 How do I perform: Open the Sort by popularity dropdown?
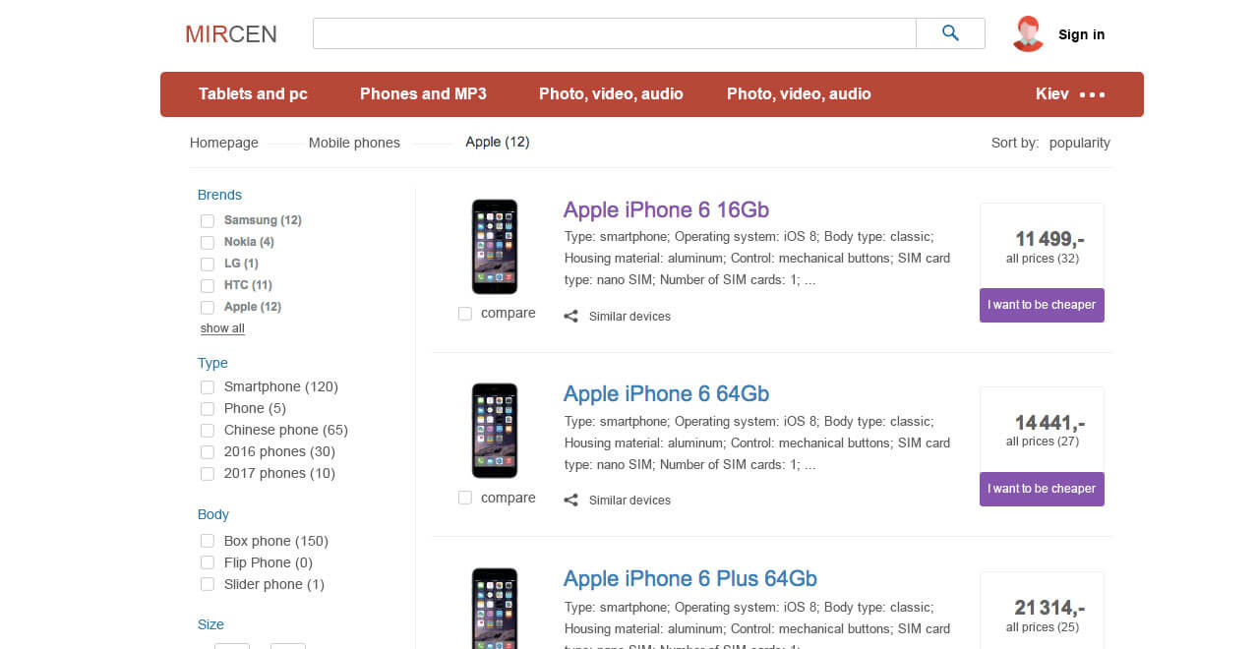tap(1079, 144)
